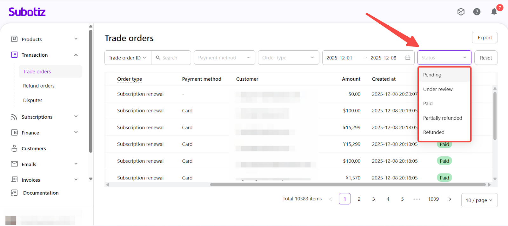Click the Documentation icon in sidebar
Viewport: 508px width, 226px height.
click(x=14, y=193)
